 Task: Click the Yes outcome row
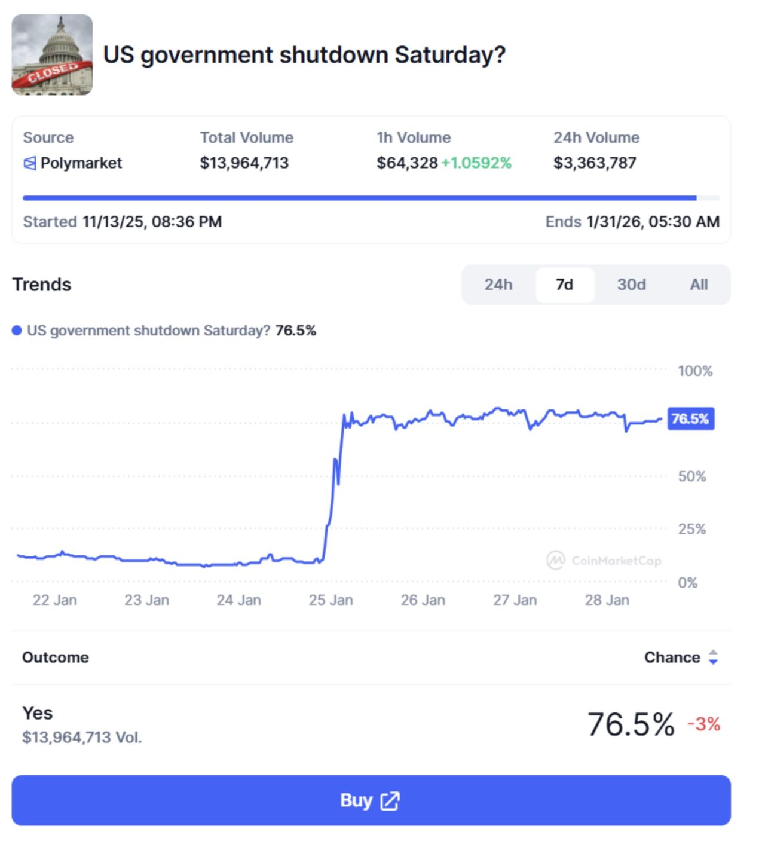pos(371,724)
